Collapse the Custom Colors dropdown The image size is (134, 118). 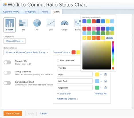point(62,52)
